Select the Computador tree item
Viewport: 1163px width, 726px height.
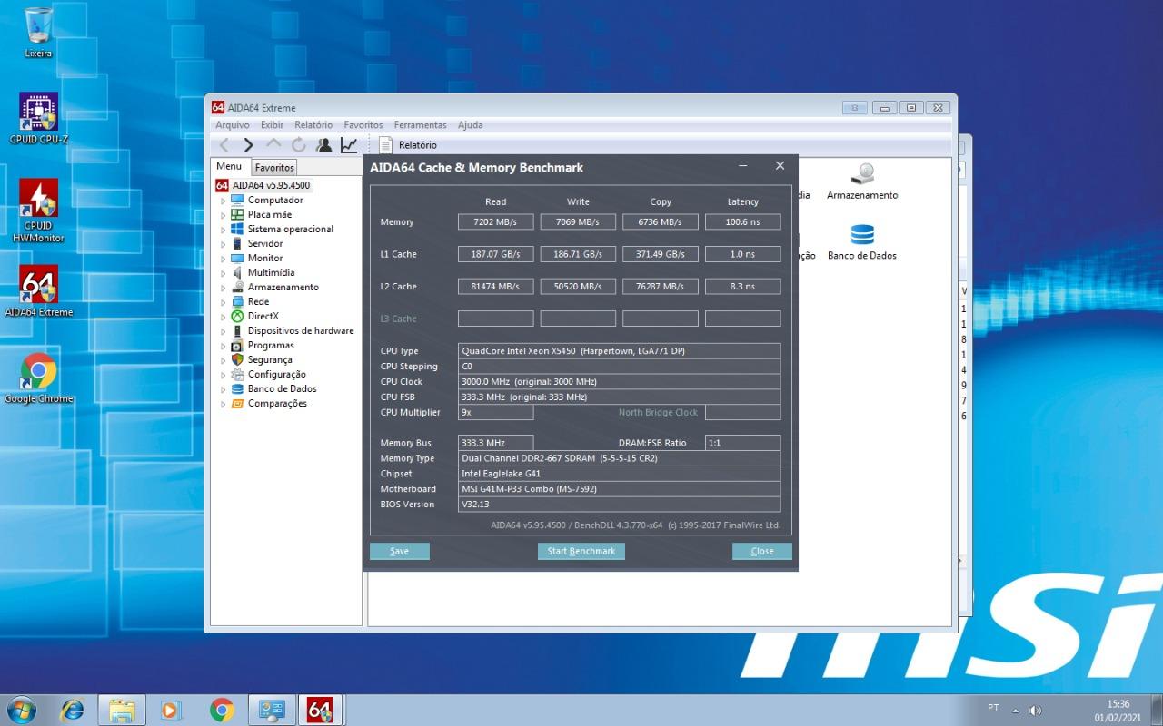(x=275, y=200)
